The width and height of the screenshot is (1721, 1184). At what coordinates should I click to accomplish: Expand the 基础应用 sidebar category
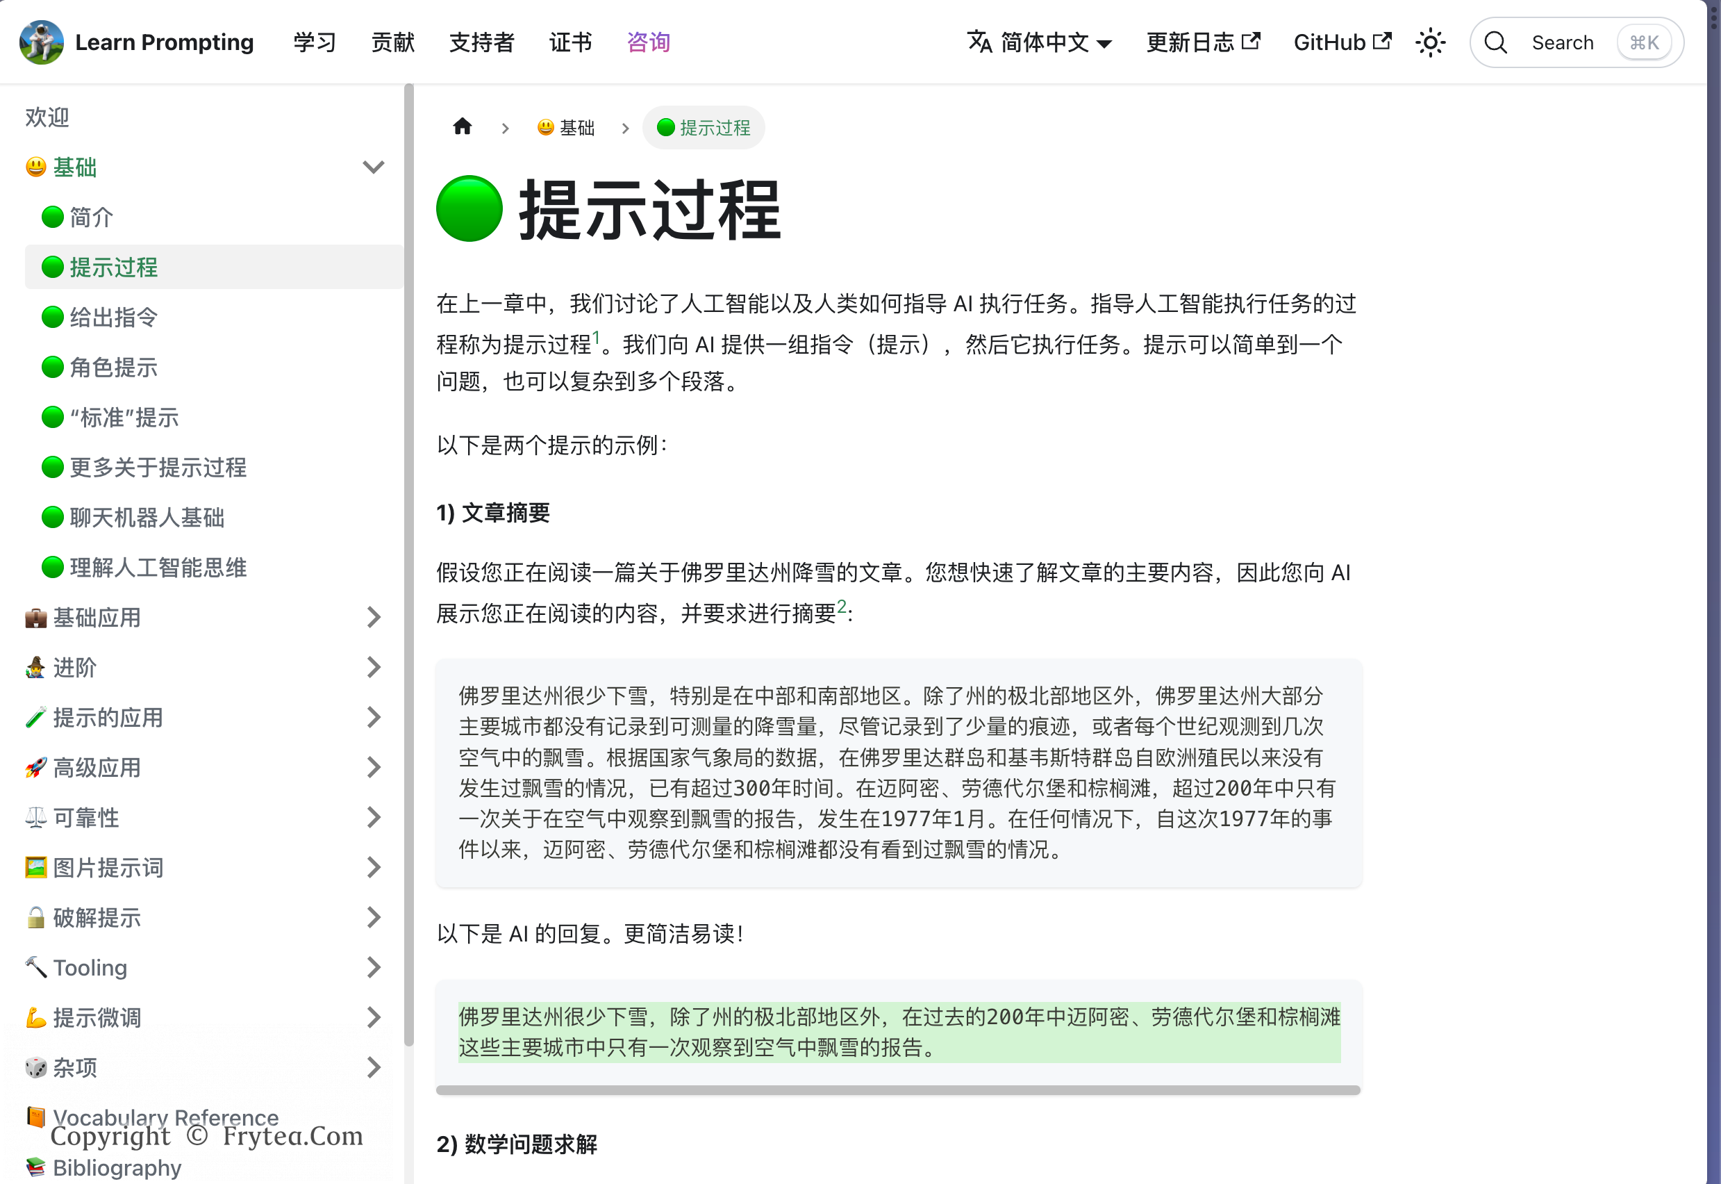[373, 617]
